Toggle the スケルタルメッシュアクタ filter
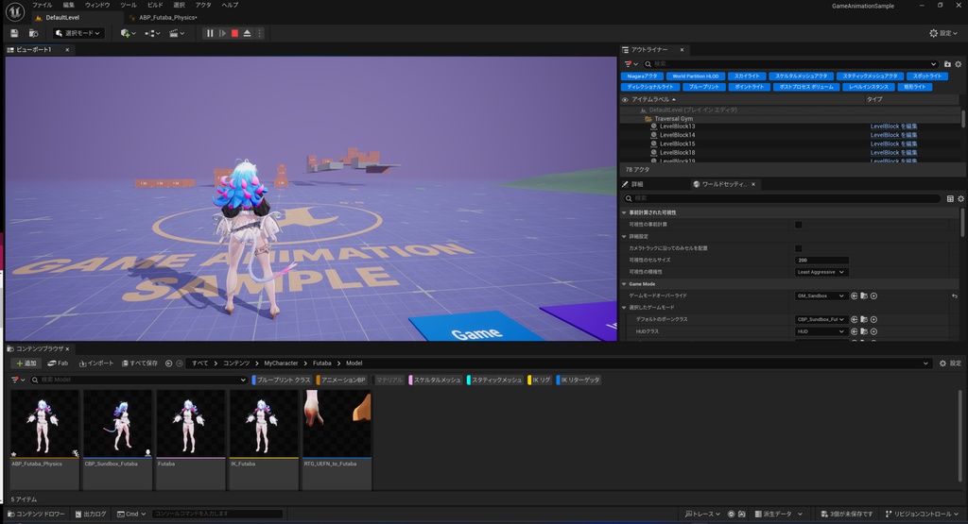The height and width of the screenshot is (524, 968). tap(801, 76)
